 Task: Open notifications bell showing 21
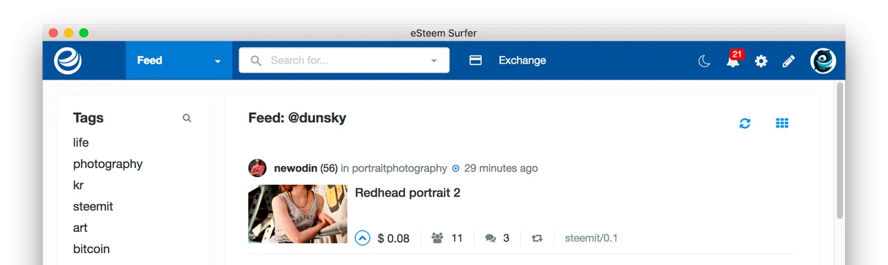coord(733,60)
